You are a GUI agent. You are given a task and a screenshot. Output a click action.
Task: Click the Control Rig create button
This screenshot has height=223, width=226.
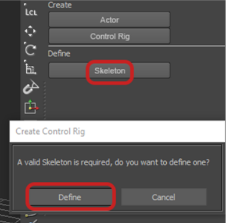[x=109, y=36]
